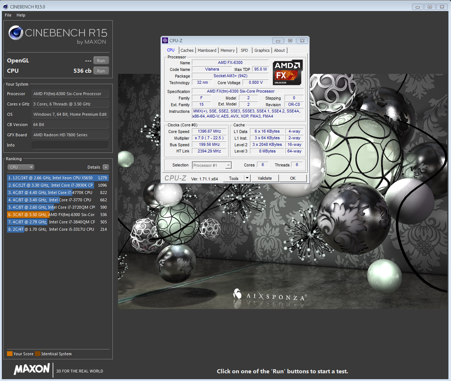Click the Cinebench title bar app icon
Viewport: 451px width, 381px height.
(6, 7)
